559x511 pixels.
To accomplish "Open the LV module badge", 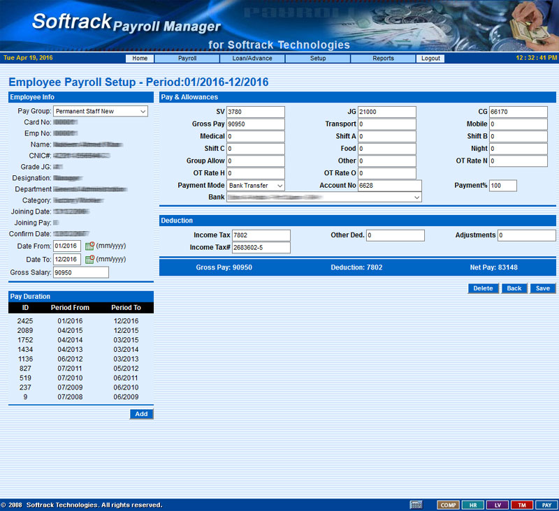I will tap(497, 505).
